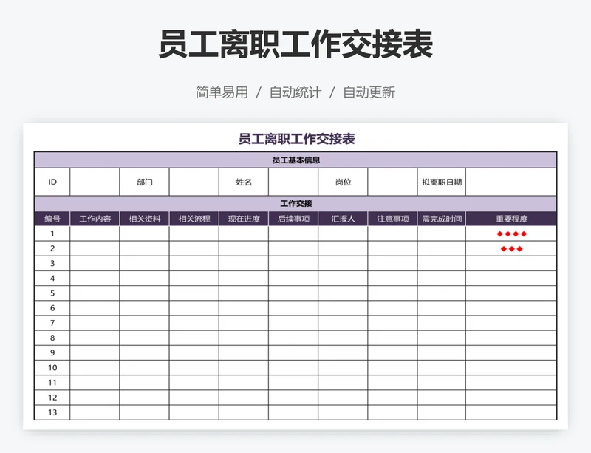
Task: Select row number 5 cell
Action: [x=52, y=293]
